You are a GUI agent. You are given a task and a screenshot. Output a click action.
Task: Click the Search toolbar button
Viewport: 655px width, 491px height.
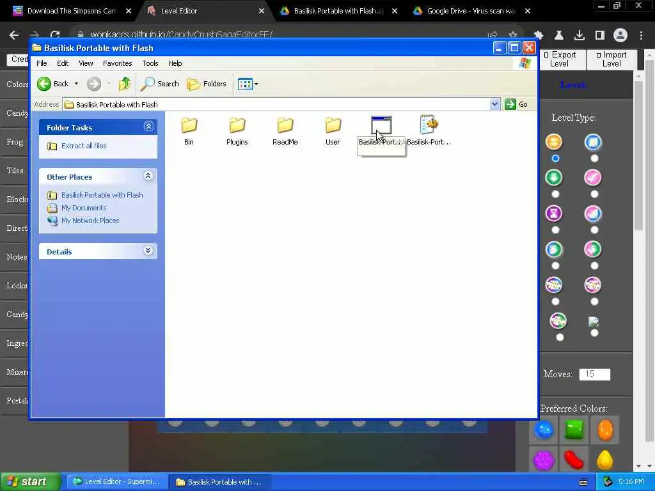click(x=159, y=84)
